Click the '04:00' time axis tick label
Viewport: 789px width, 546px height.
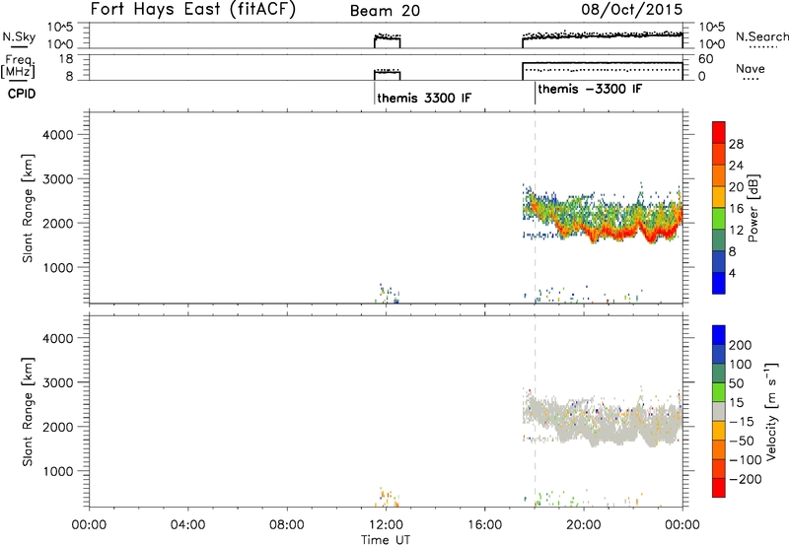coord(187,525)
